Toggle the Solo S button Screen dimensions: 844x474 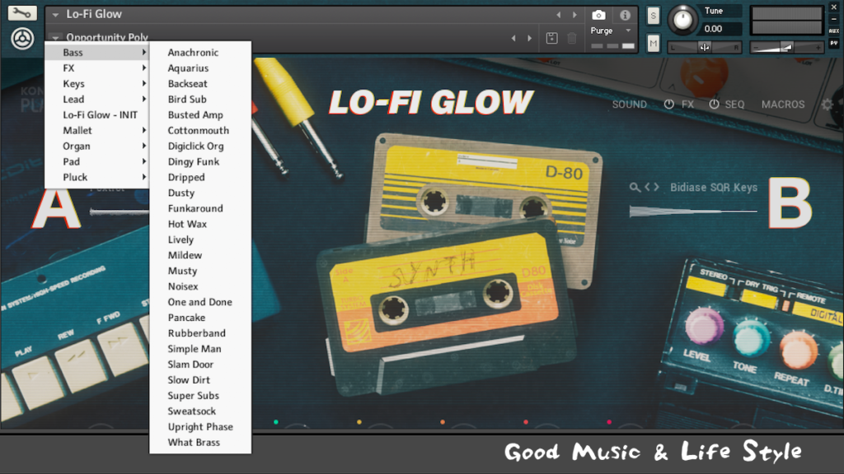click(653, 16)
